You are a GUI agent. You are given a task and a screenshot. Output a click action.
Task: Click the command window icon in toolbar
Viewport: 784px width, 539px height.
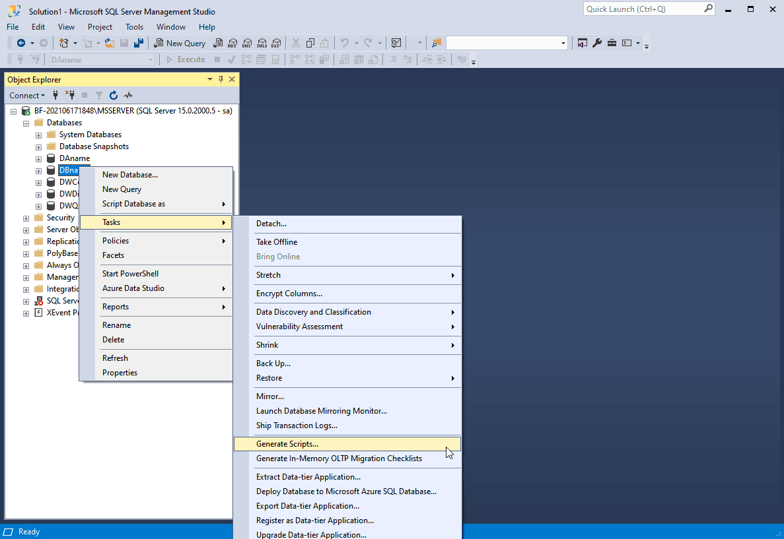pyautogui.click(x=627, y=43)
